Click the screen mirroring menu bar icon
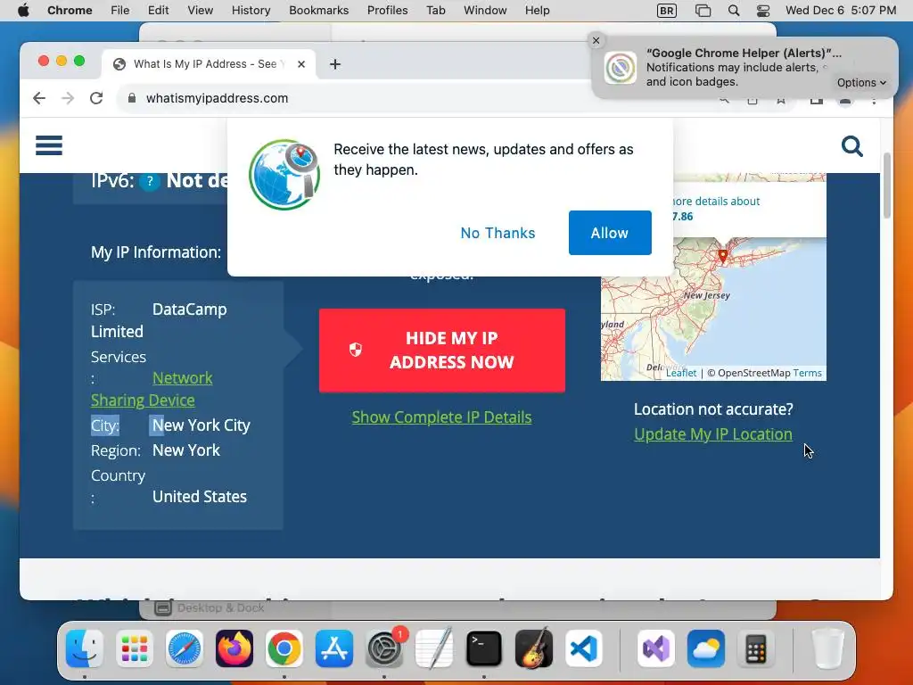The height and width of the screenshot is (685, 913). click(x=703, y=11)
